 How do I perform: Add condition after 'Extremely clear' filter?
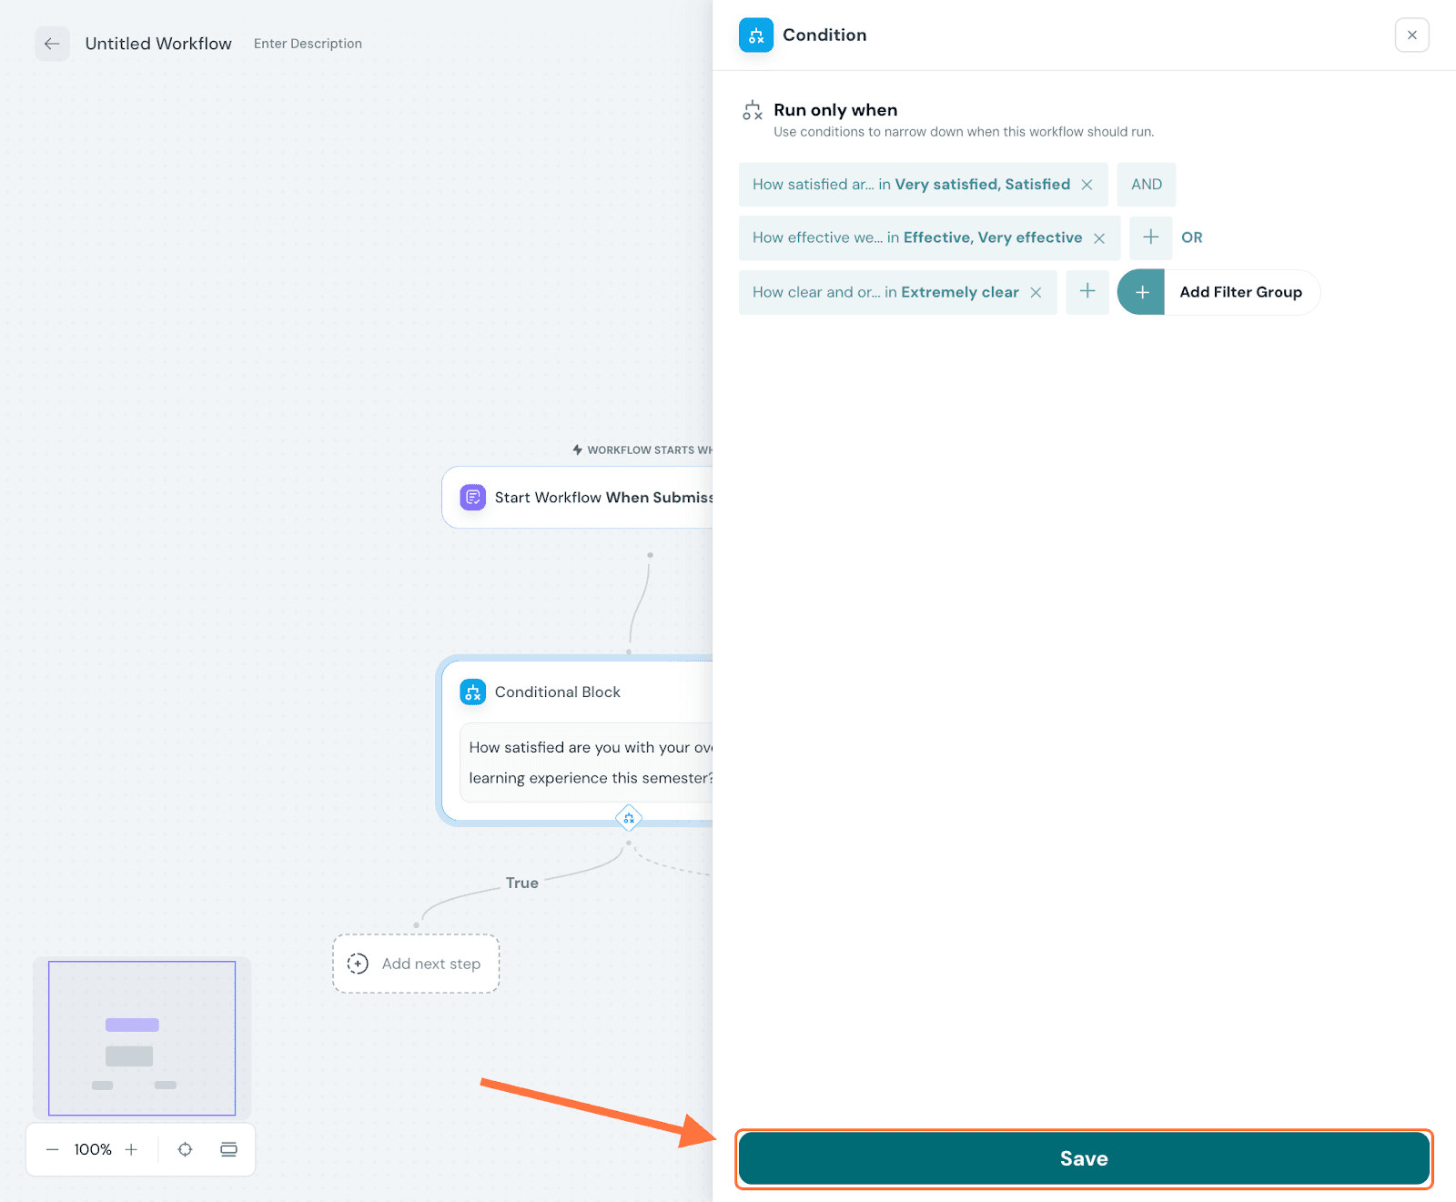[x=1087, y=292]
